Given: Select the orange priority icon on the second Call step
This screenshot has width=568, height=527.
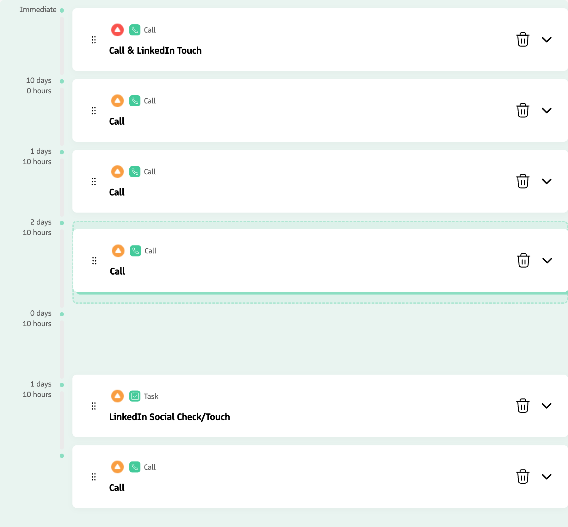Looking at the screenshot, I should click(117, 101).
